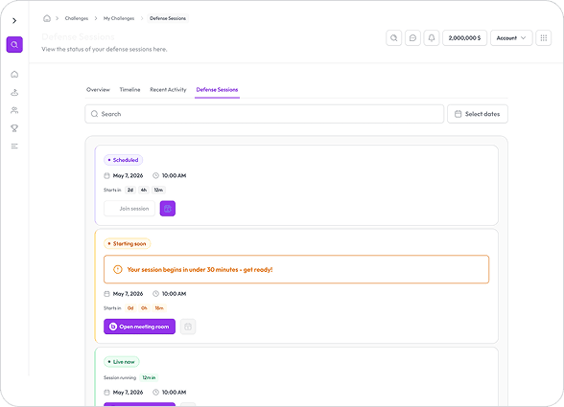Expand the sidebar with the chevron arrow
The image size is (564, 407).
click(14, 21)
